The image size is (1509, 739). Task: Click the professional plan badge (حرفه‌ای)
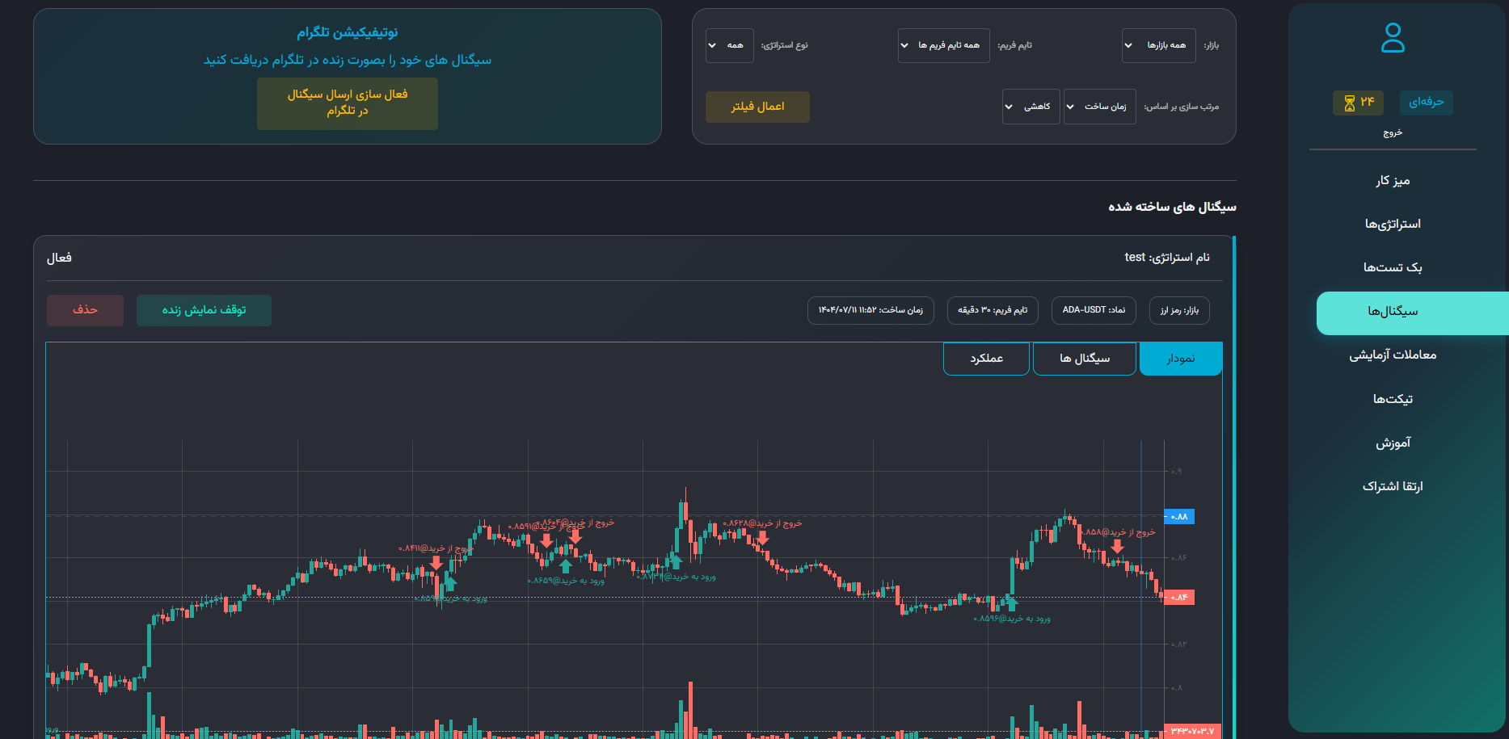[x=1426, y=103]
